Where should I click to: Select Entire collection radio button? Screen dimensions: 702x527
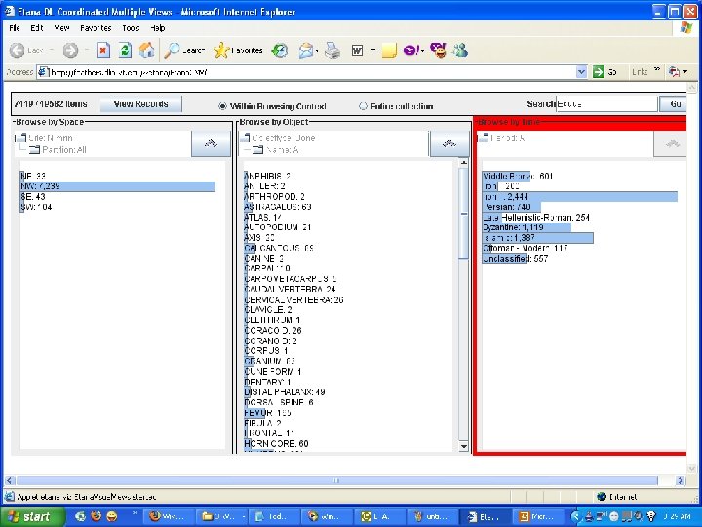coord(363,106)
